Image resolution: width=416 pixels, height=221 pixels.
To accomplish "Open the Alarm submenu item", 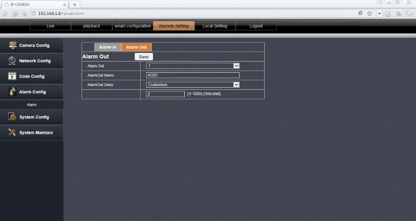I will tap(32, 105).
